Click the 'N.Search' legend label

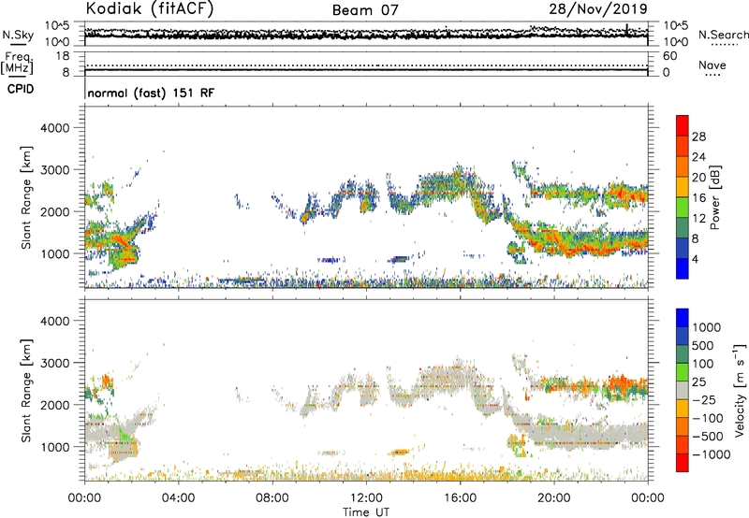tap(723, 35)
